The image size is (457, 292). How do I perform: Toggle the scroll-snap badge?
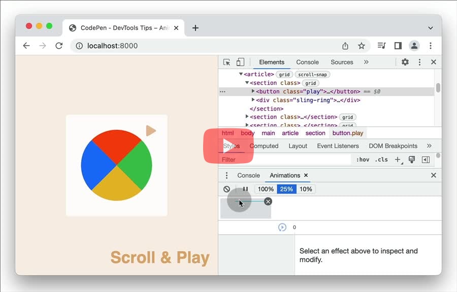tap(312, 75)
